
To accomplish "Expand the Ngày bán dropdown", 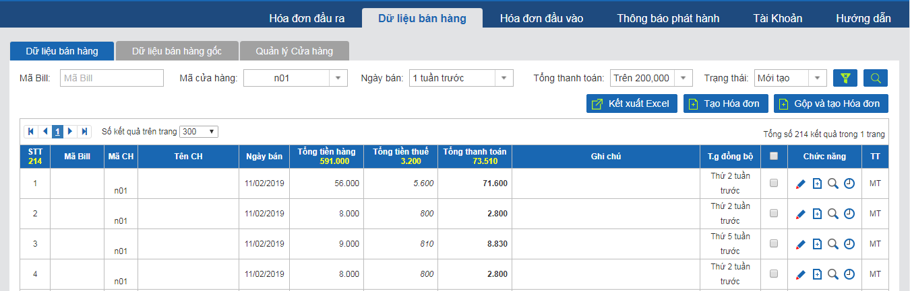I will (461, 78).
